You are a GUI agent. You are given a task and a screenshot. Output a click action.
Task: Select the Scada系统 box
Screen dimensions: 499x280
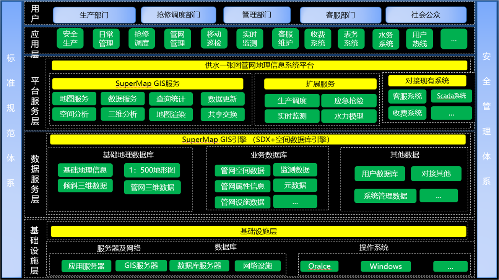451,96
